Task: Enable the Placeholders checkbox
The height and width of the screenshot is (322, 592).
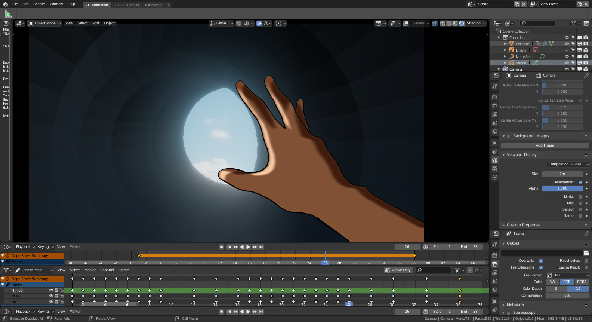Action: click(x=586, y=261)
